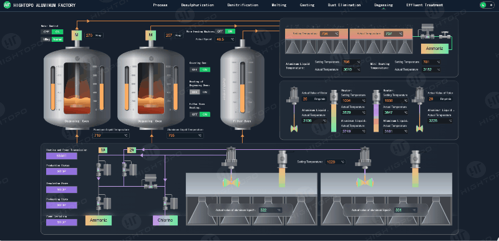Toggle the theme switch in the header
Image resolution: width=499 pixels, height=241 pixels.
coord(487,5)
